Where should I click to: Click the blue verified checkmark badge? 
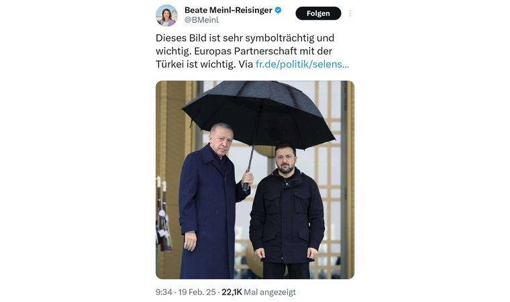278,10
